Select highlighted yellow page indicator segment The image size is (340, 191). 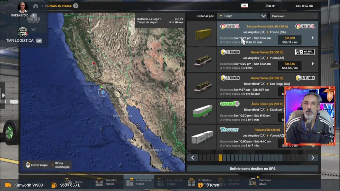(x=220, y=158)
